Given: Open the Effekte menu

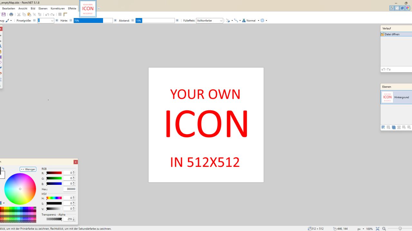Looking at the screenshot, I should coord(72,8).
